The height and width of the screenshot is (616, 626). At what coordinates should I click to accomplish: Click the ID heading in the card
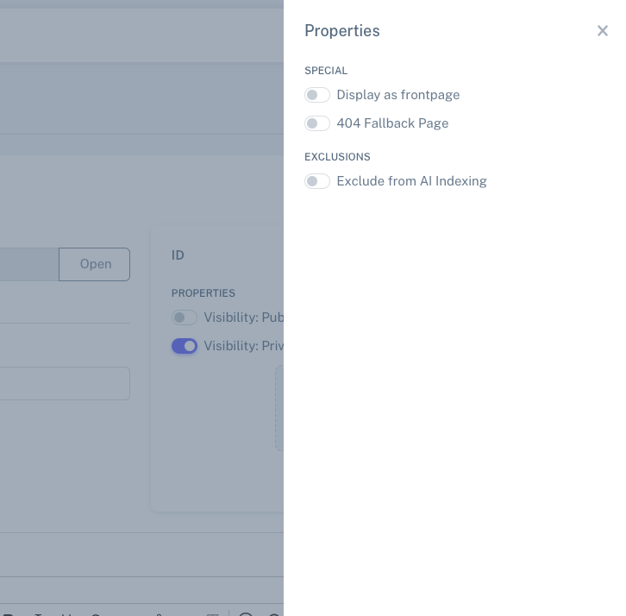178,255
